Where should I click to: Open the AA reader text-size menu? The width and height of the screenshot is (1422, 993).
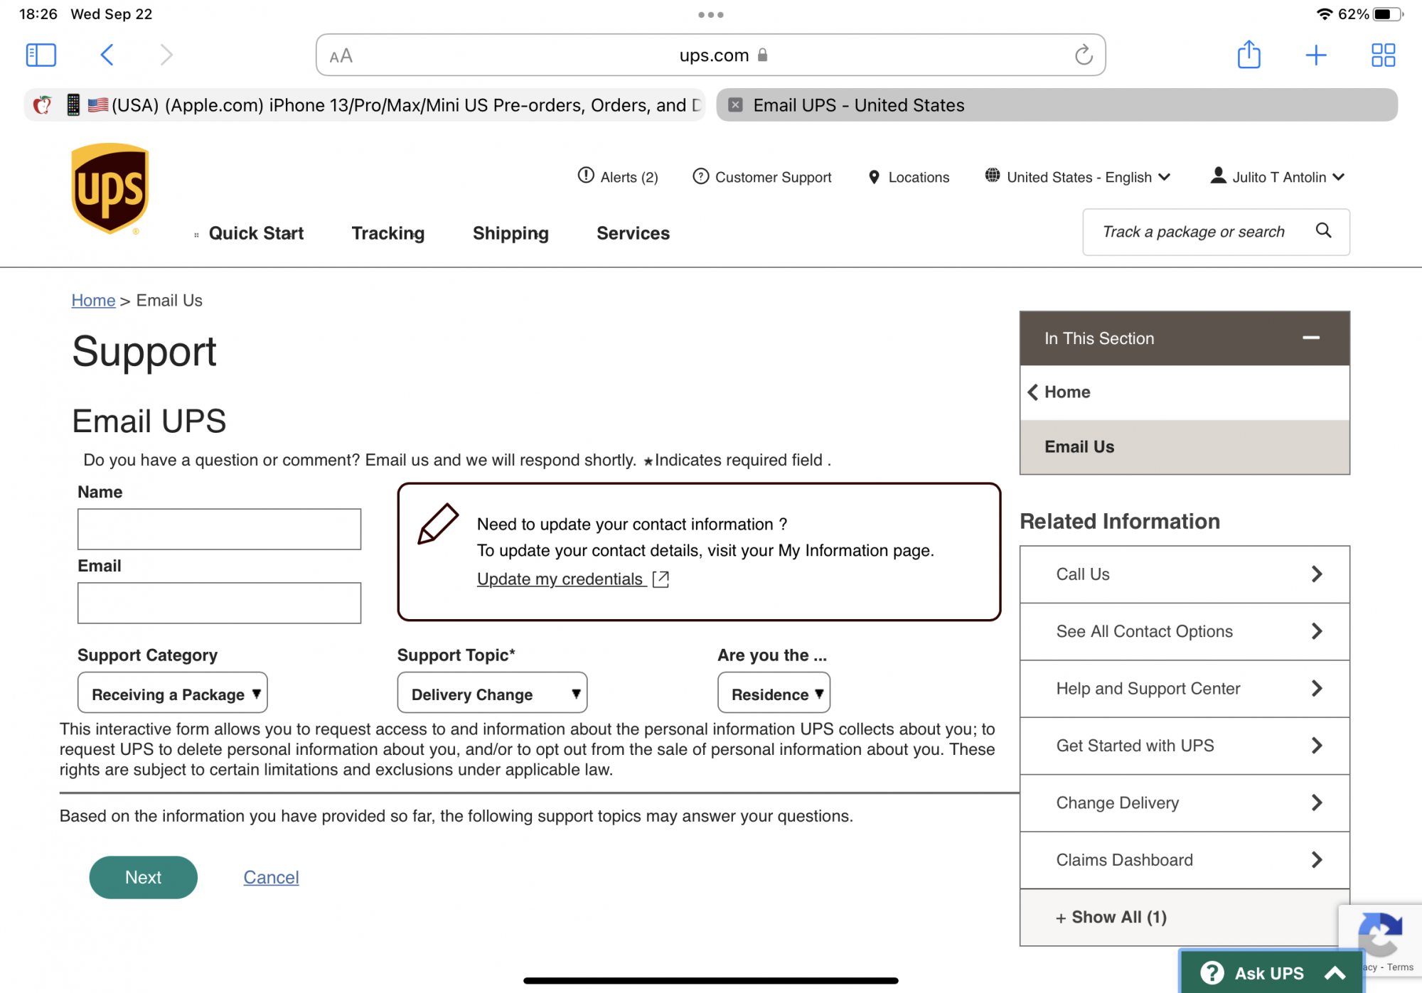pos(341,55)
